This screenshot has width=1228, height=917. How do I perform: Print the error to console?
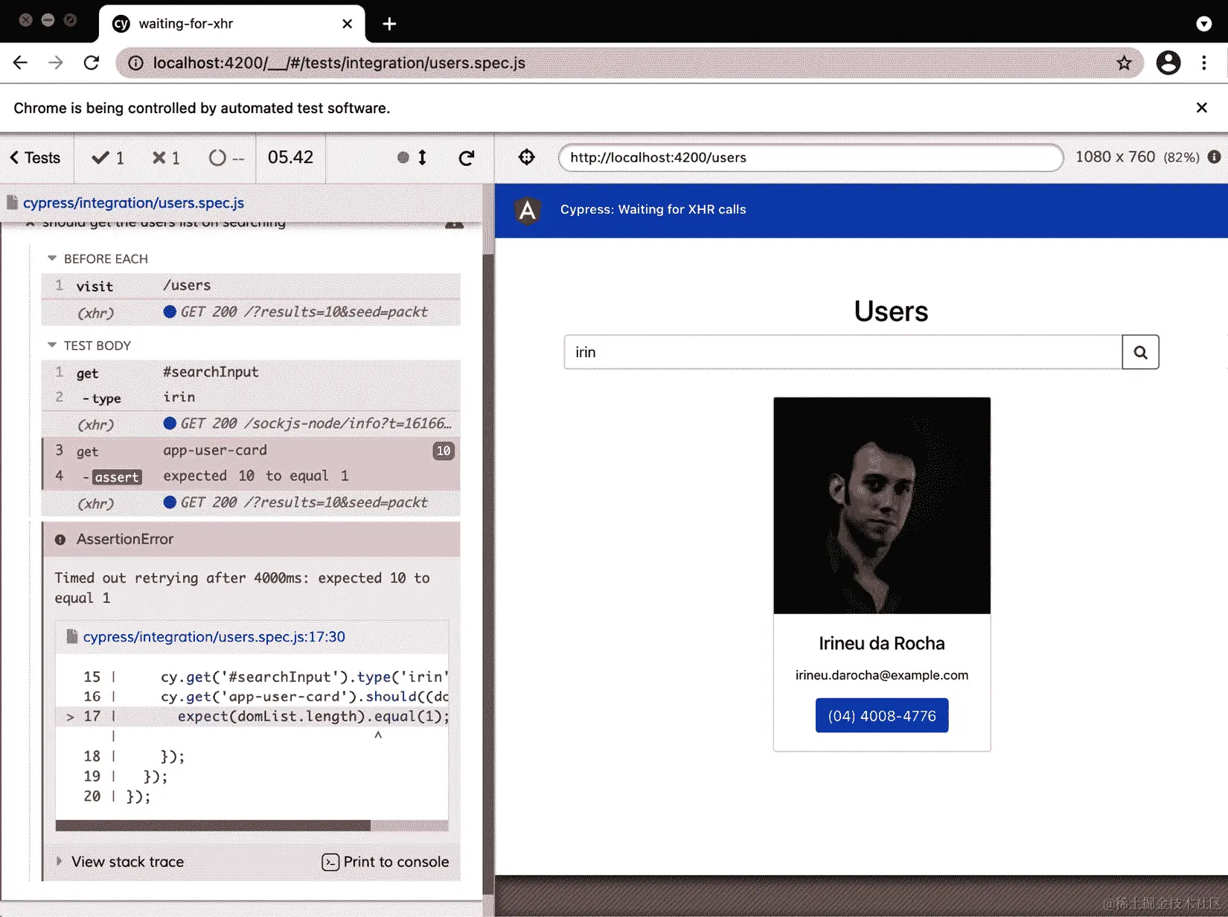coord(386,862)
